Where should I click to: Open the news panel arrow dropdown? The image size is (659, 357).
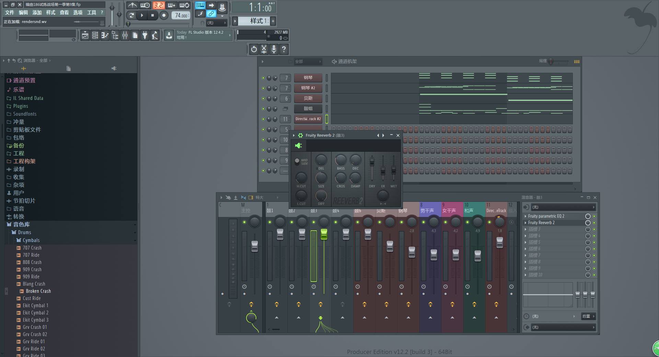pos(230,35)
